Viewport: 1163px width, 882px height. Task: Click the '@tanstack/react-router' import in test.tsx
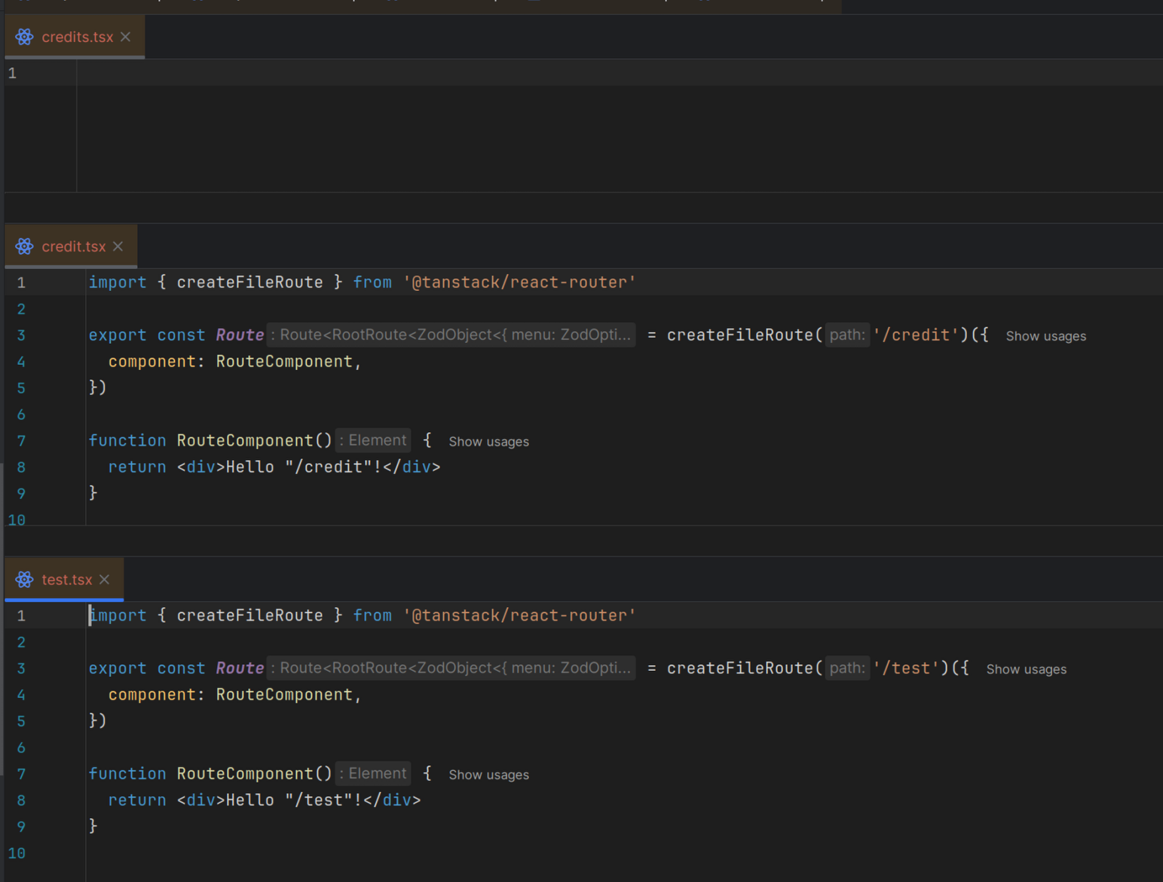click(x=519, y=615)
